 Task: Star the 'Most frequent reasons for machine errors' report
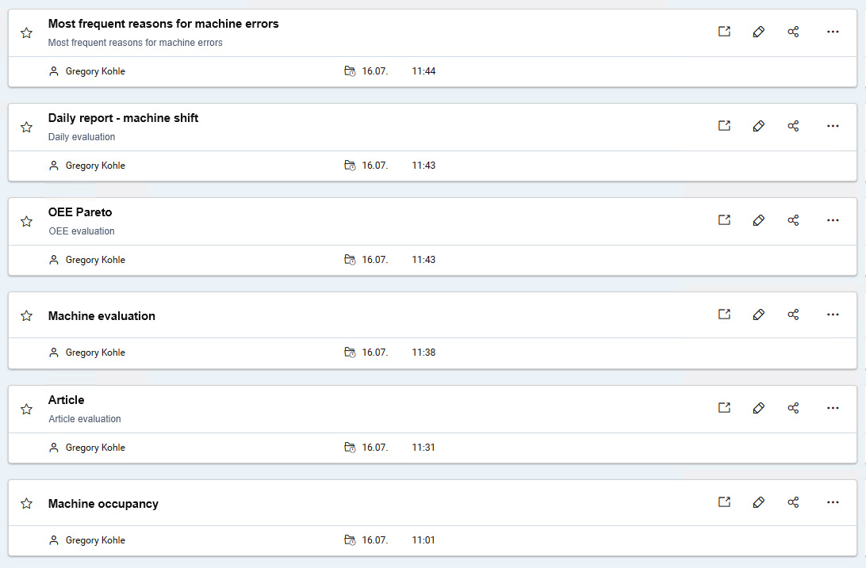(x=26, y=33)
